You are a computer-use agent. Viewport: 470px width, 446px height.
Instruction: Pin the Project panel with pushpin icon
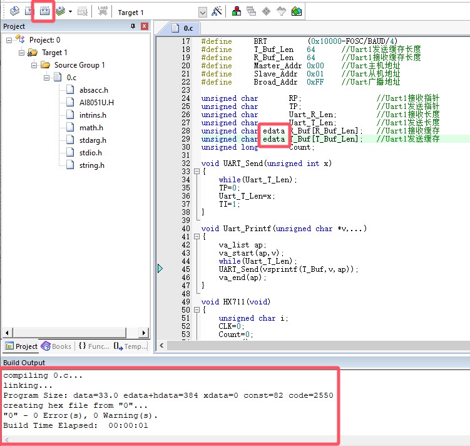(x=133, y=26)
